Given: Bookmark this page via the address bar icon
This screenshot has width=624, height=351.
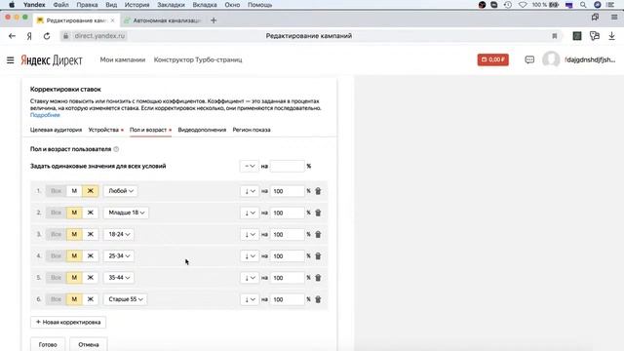Looking at the screenshot, I should click(555, 36).
